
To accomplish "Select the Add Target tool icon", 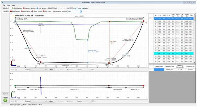I will [x=22, y=11].
